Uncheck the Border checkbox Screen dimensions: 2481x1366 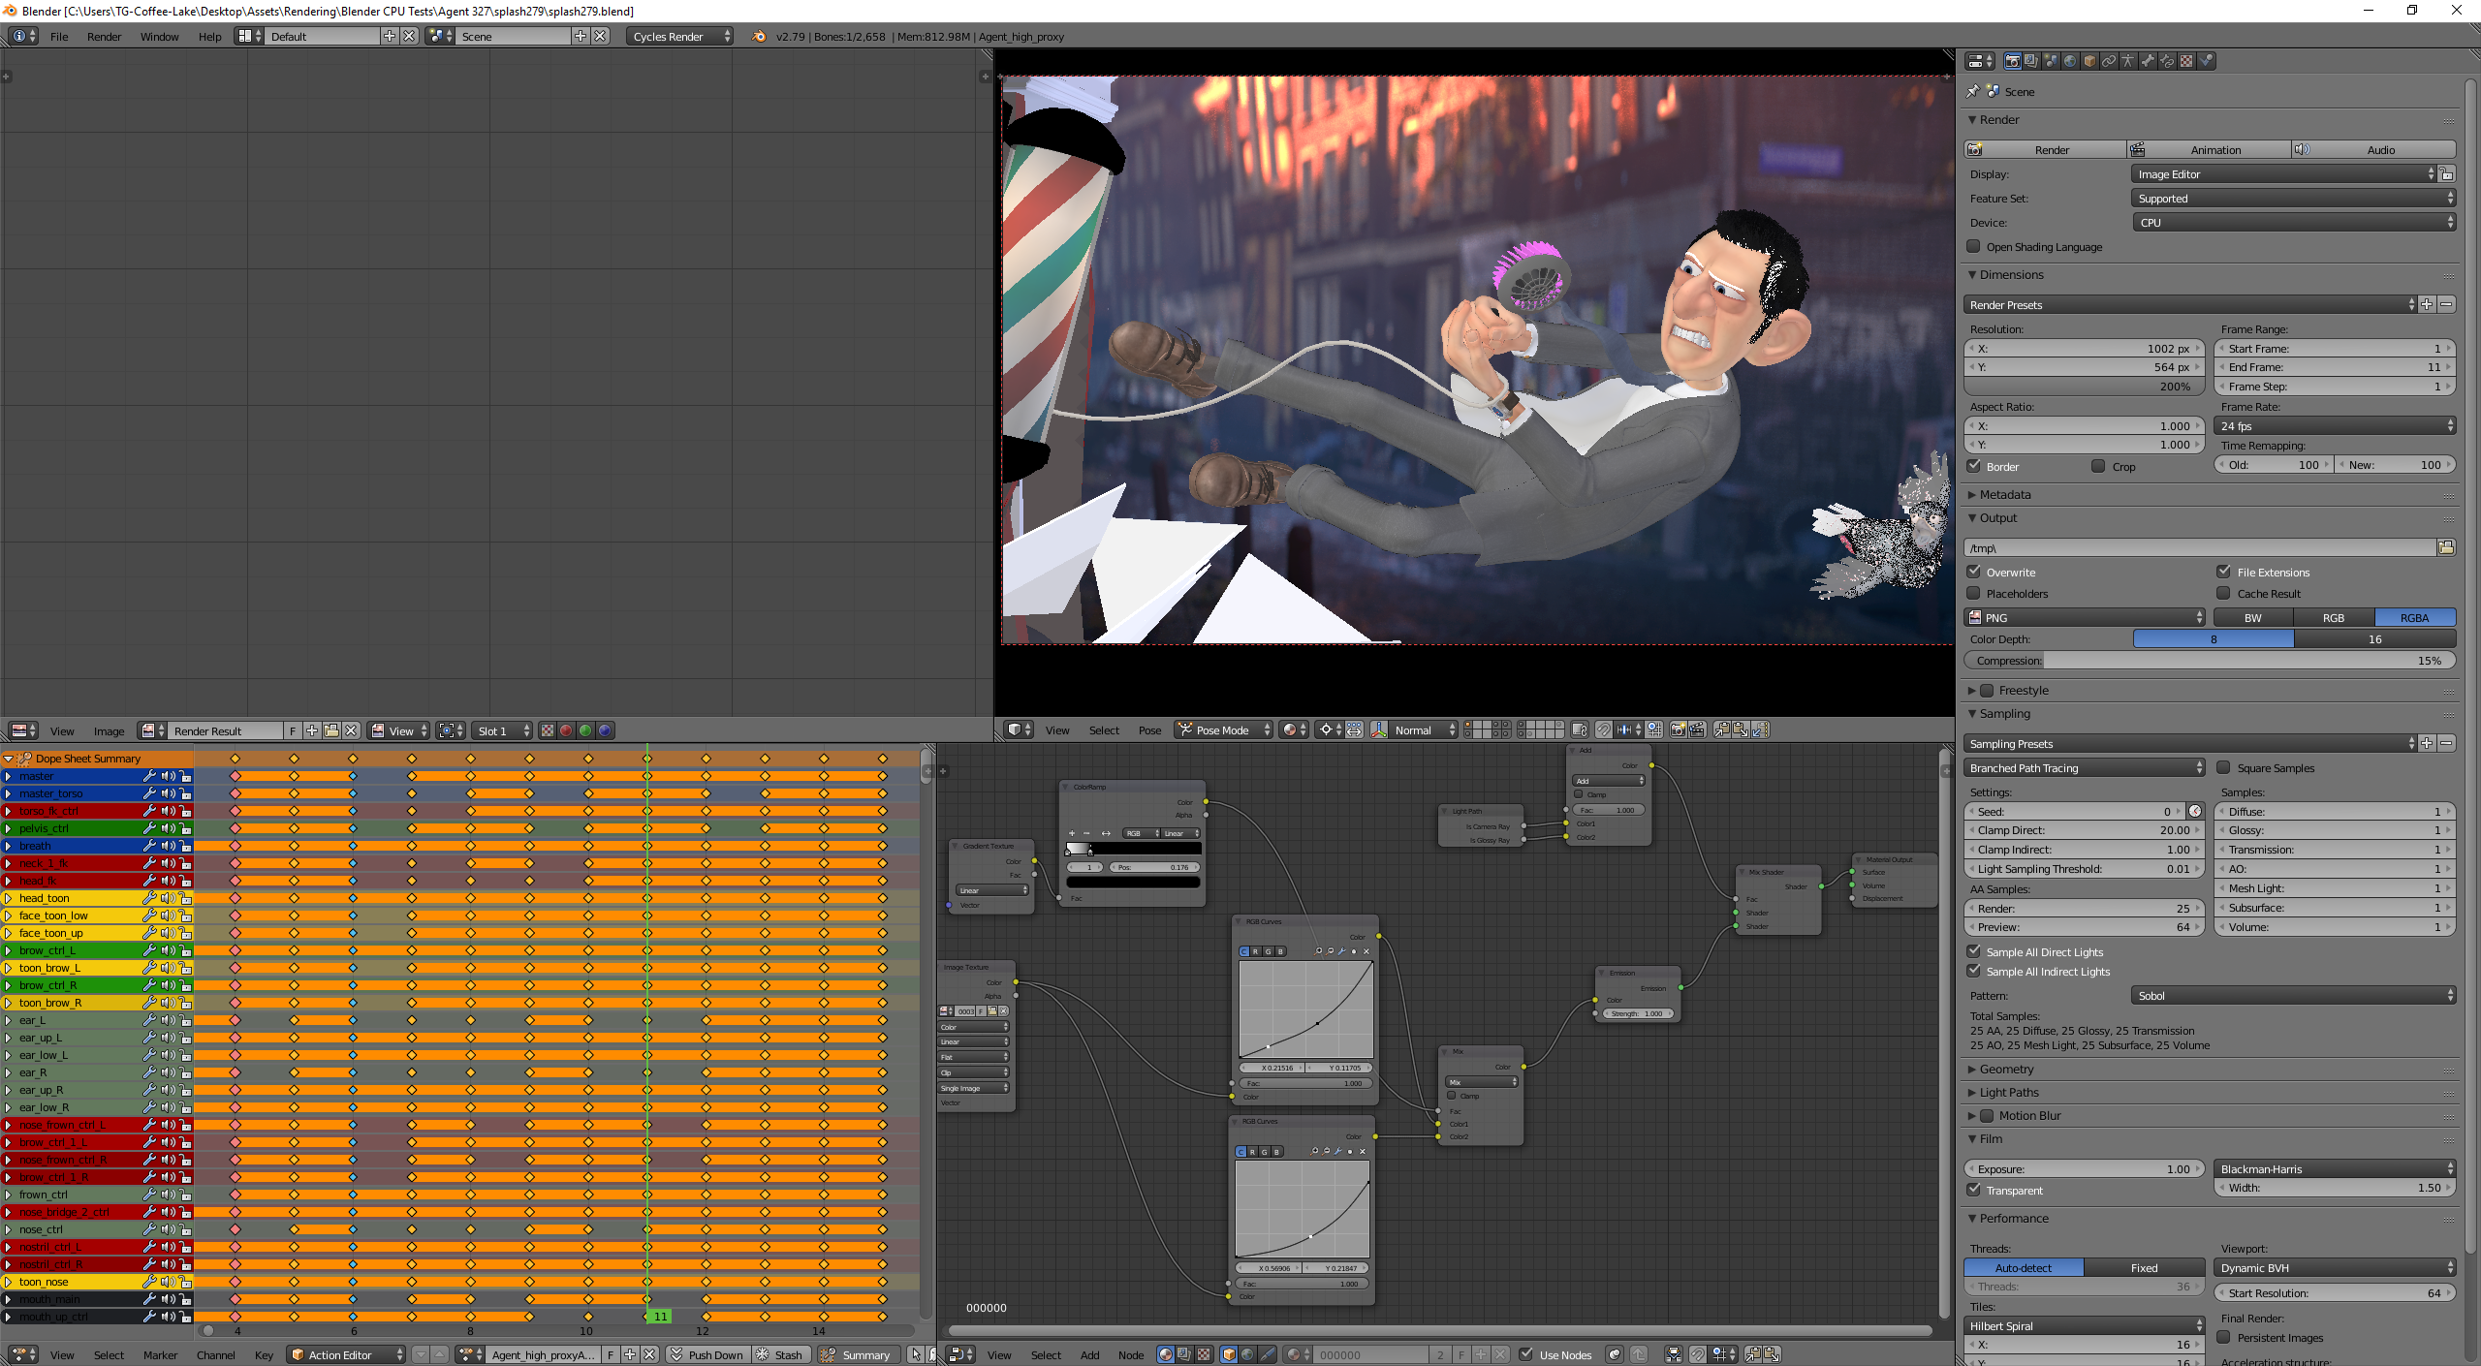pyautogui.click(x=1973, y=466)
